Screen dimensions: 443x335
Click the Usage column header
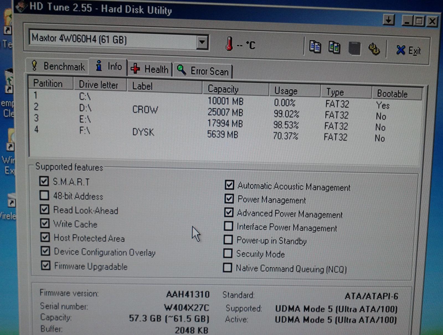pyautogui.click(x=294, y=91)
